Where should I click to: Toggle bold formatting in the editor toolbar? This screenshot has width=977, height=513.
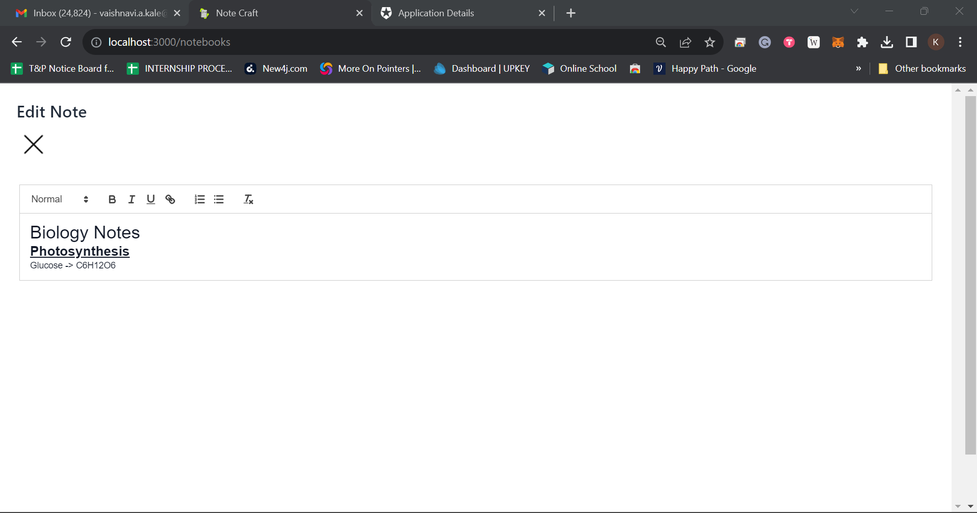click(112, 199)
